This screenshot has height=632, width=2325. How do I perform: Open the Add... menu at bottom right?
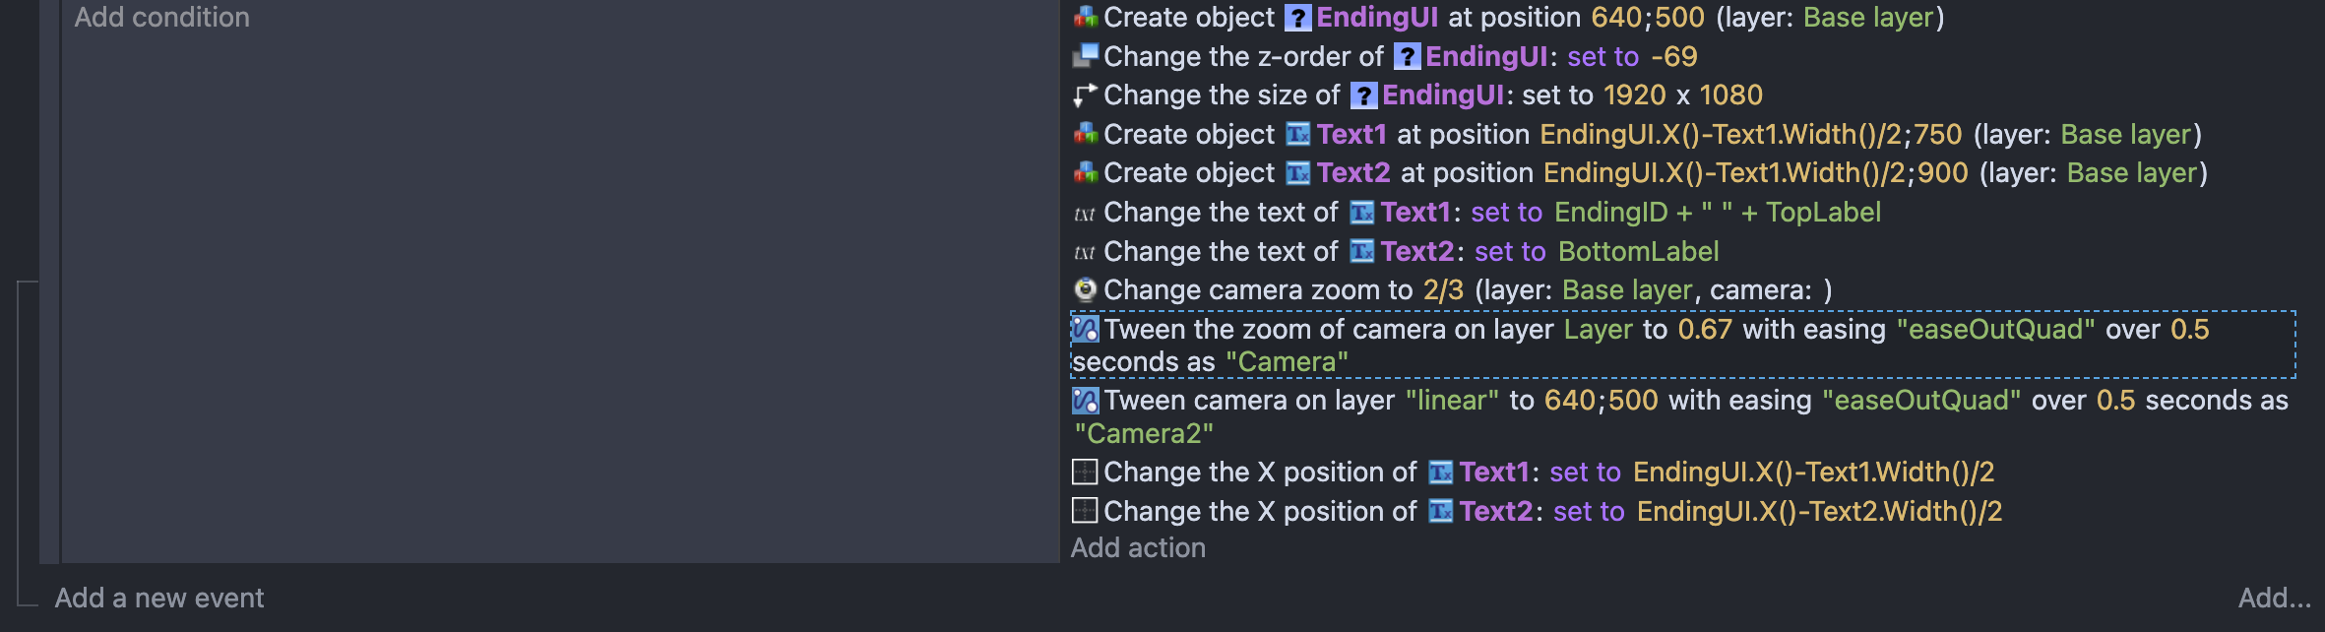[x=2274, y=599]
